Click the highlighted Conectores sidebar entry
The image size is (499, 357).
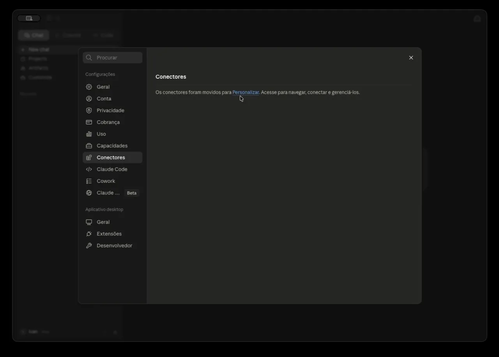(113, 157)
